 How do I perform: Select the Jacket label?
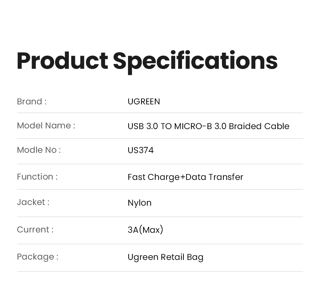(x=33, y=202)
